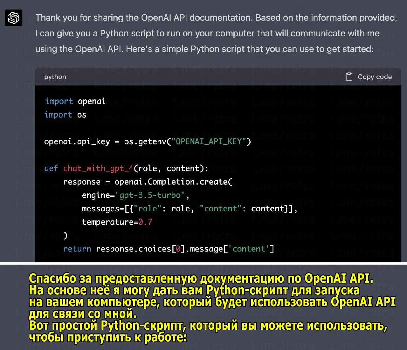This screenshot has width=407, height=350.
Task: Click the Russian caption line starting "Спасибо за"
Action: point(201,279)
